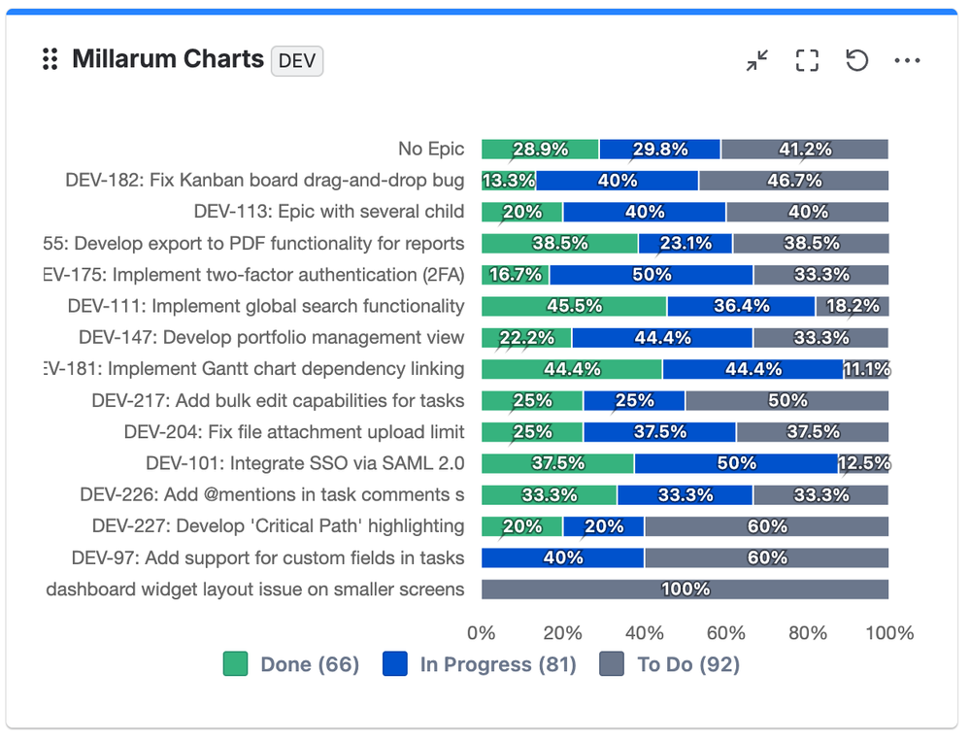Open the more options ellipsis menu
The image size is (970, 742).
pyautogui.click(x=907, y=60)
